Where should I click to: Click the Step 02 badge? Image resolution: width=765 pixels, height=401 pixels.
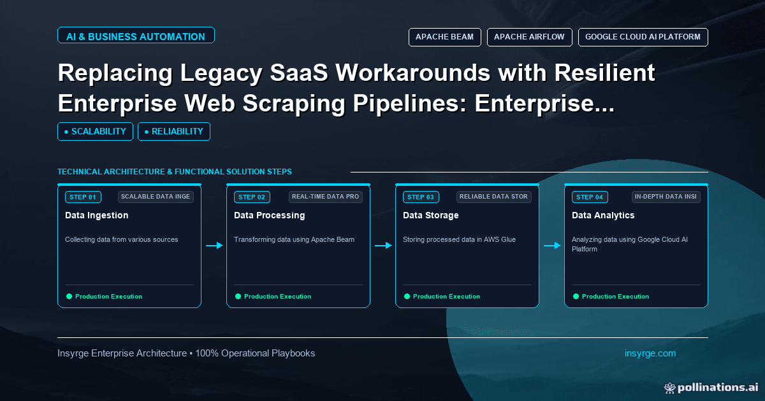point(252,197)
